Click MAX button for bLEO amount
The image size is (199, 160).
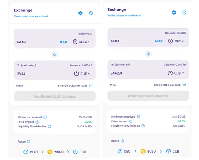[x=64, y=42]
